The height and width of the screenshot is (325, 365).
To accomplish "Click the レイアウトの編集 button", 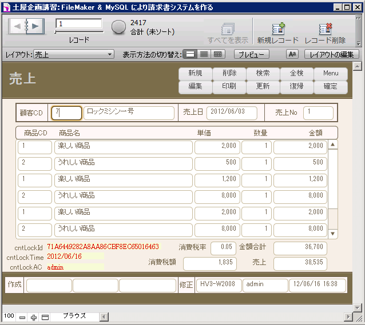I will (x=331, y=54).
